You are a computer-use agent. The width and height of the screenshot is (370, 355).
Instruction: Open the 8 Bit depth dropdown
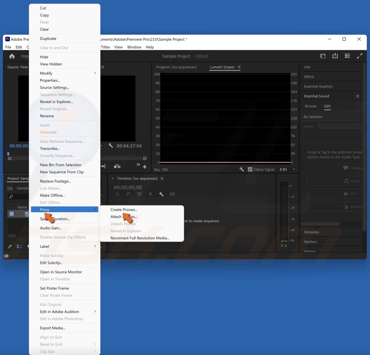[x=287, y=169]
